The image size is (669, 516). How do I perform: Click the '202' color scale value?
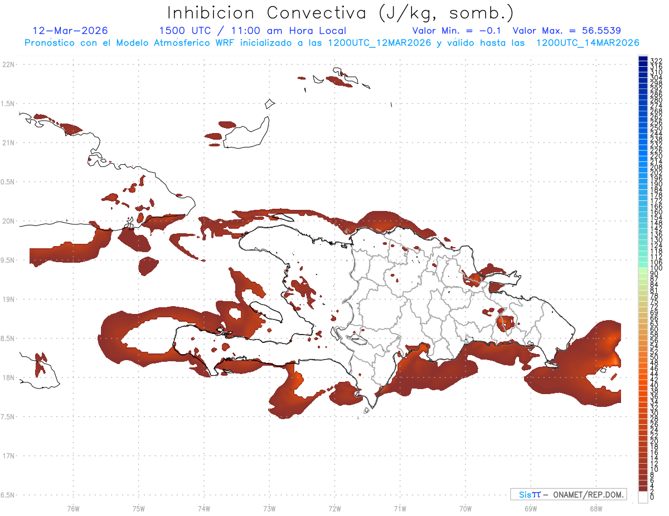[656, 173]
